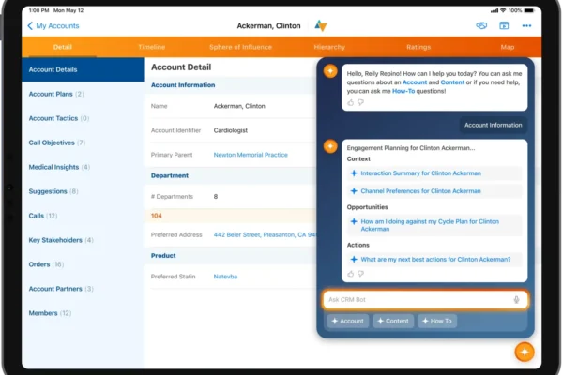Viewport: 563px width, 375px height.
Task: Switch to the Timeline tab
Action: (x=151, y=47)
